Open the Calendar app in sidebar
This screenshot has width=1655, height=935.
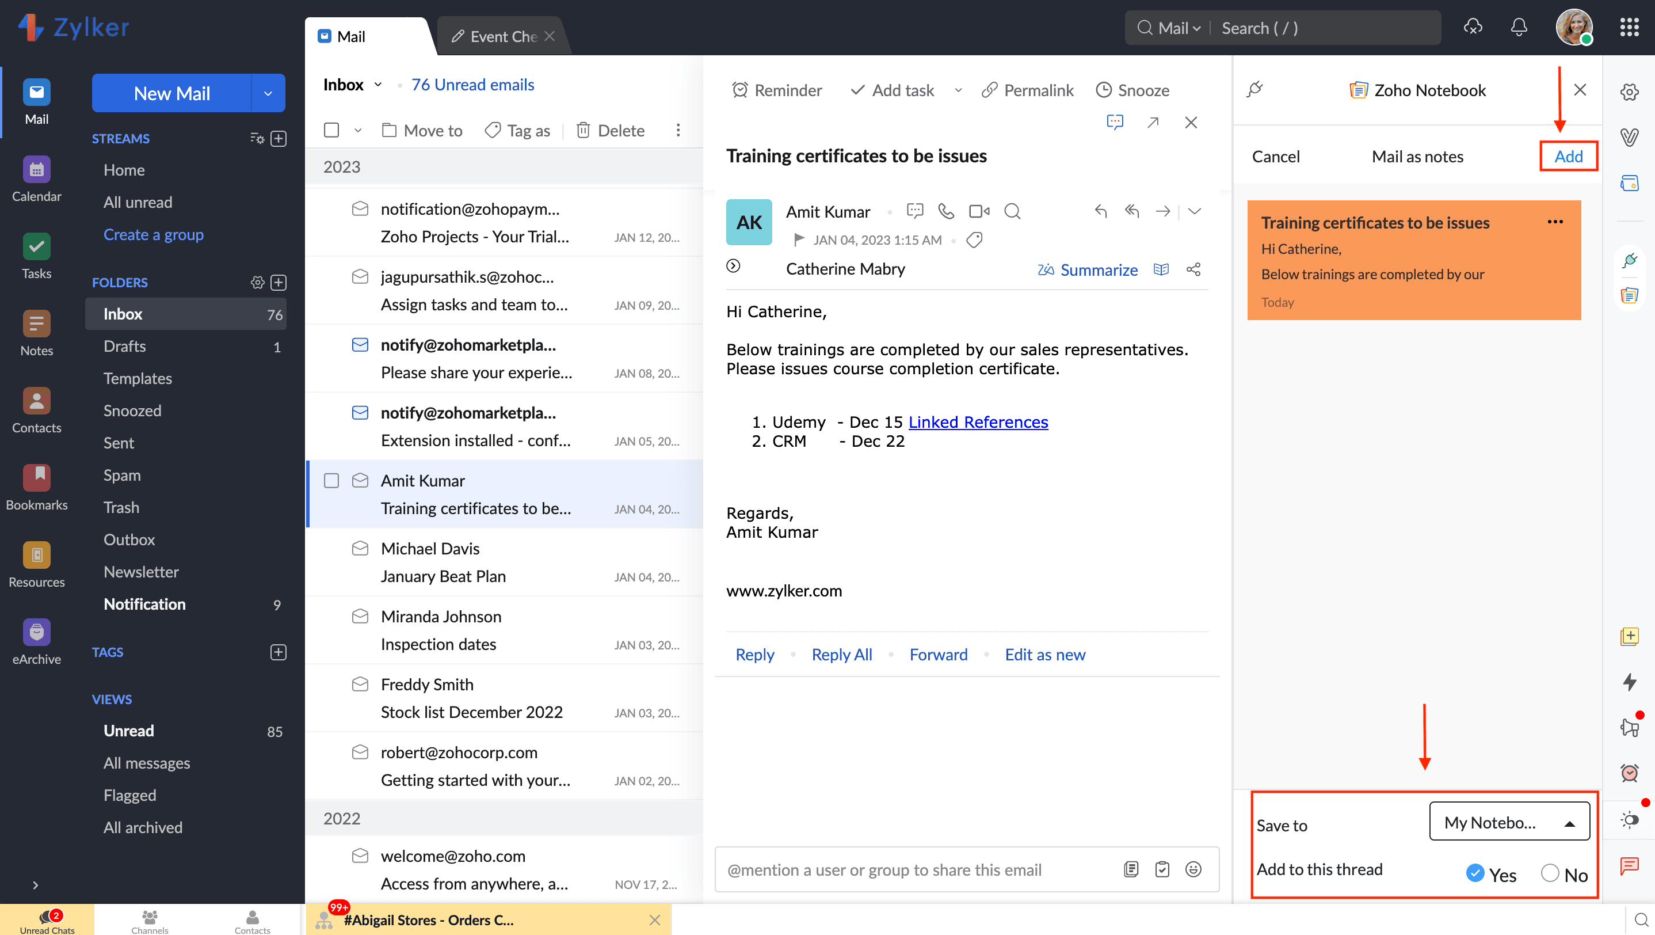[x=37, y=170]
